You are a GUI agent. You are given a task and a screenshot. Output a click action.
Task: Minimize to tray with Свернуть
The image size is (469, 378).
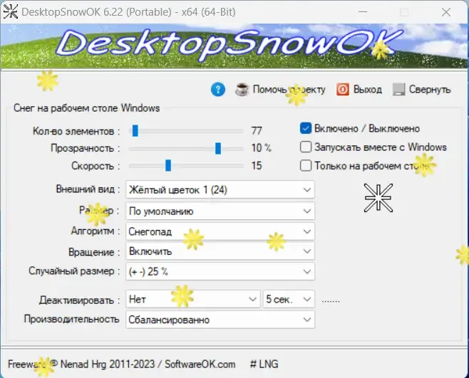click(422, 90)
